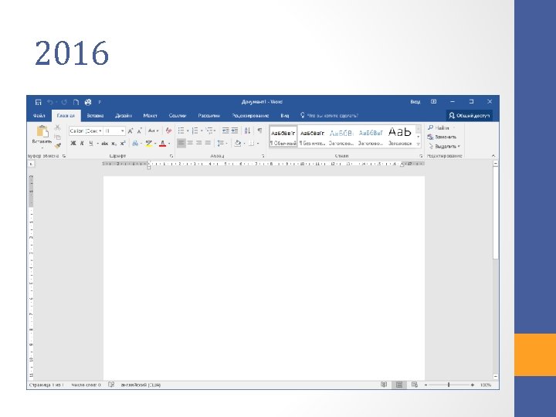Toggle Underline (Ч) formatting
This screenshot has width=556, height=417.
[x=91, y=144]
